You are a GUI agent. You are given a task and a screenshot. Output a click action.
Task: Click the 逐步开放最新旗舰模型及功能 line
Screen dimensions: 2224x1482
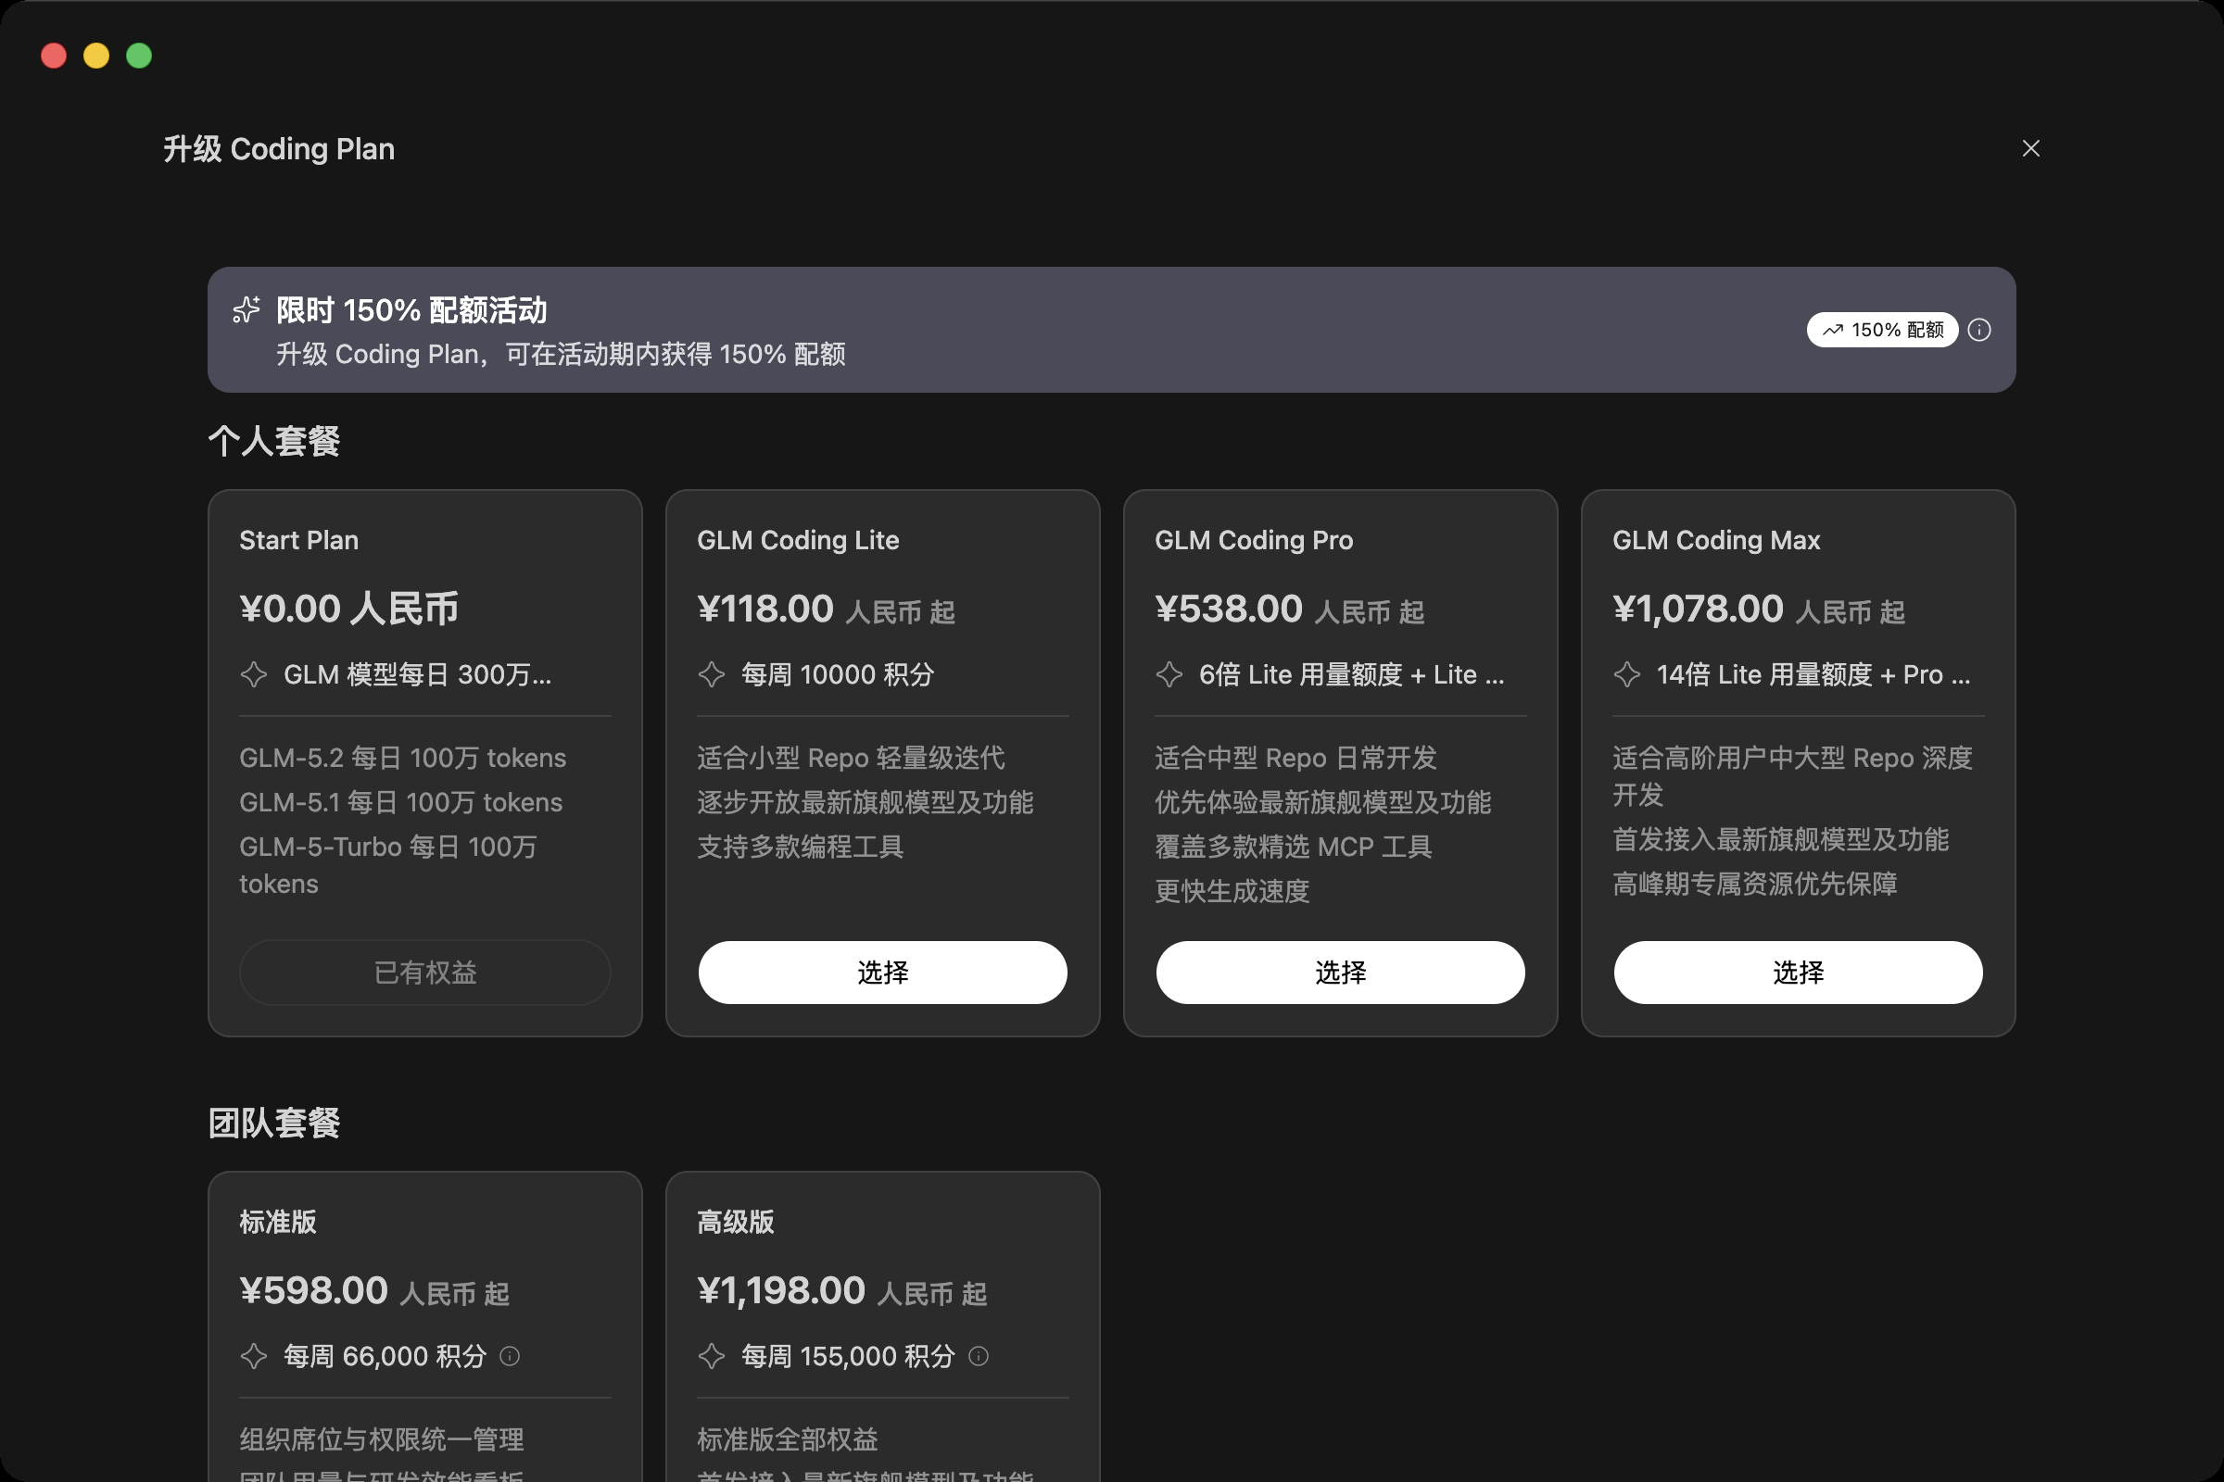[x=866, y=802]
